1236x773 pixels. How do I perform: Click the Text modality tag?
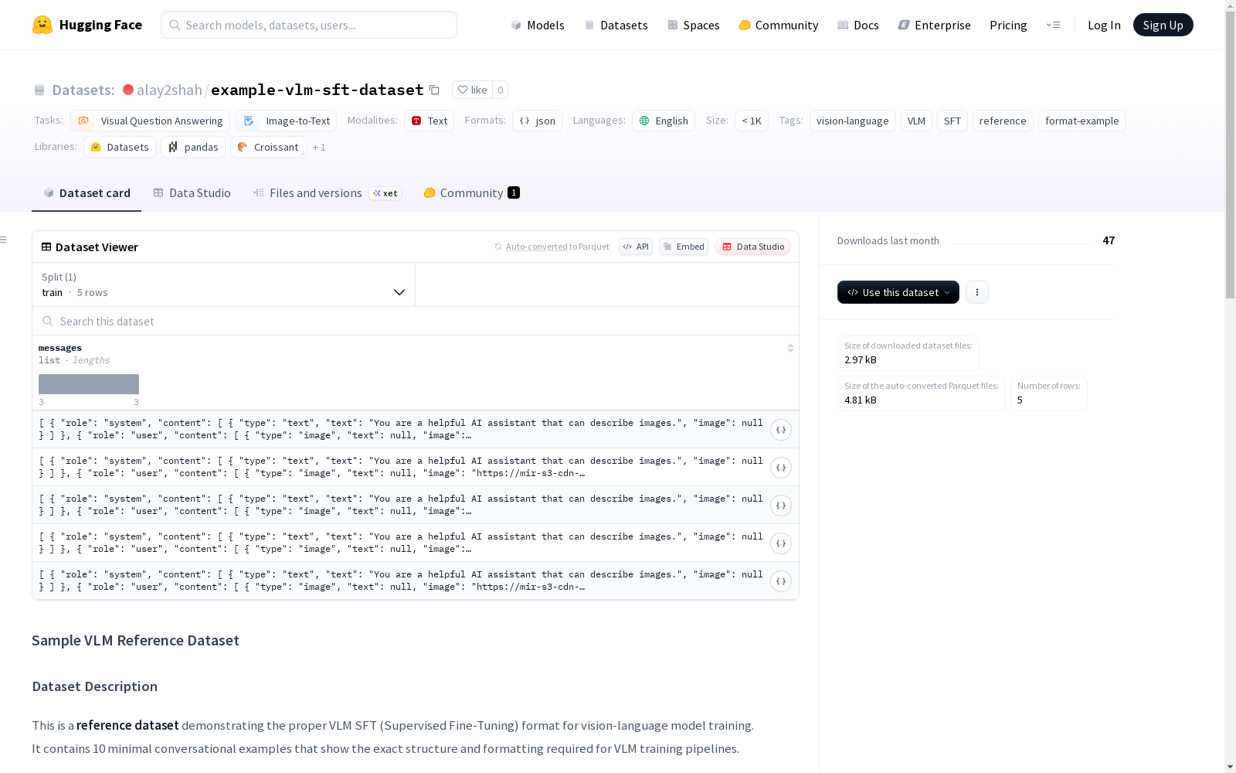pyautogui.click(x=430, y=121)
